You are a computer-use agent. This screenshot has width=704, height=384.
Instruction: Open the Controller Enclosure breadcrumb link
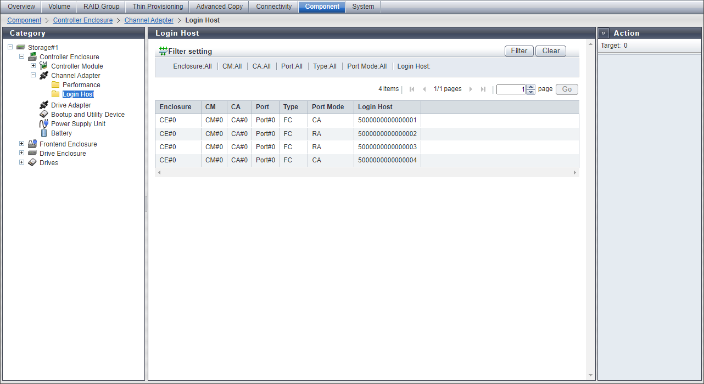point(82,20)
